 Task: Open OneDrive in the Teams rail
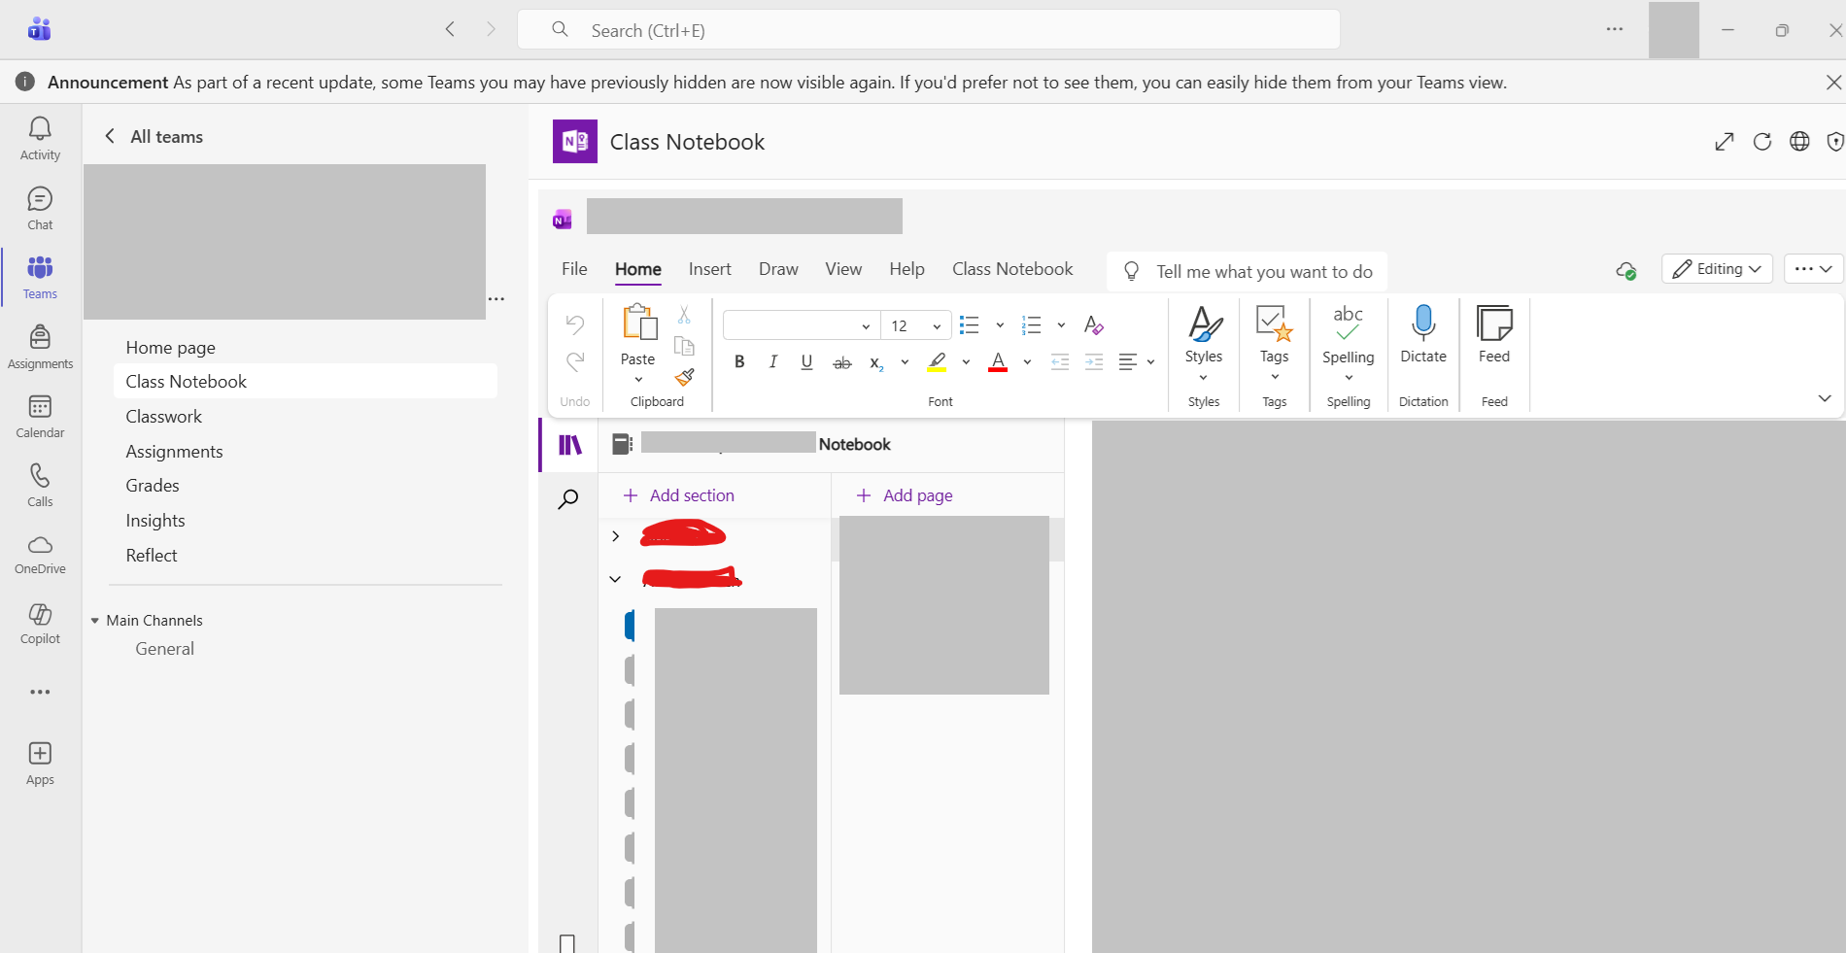[x=40, y=554]
